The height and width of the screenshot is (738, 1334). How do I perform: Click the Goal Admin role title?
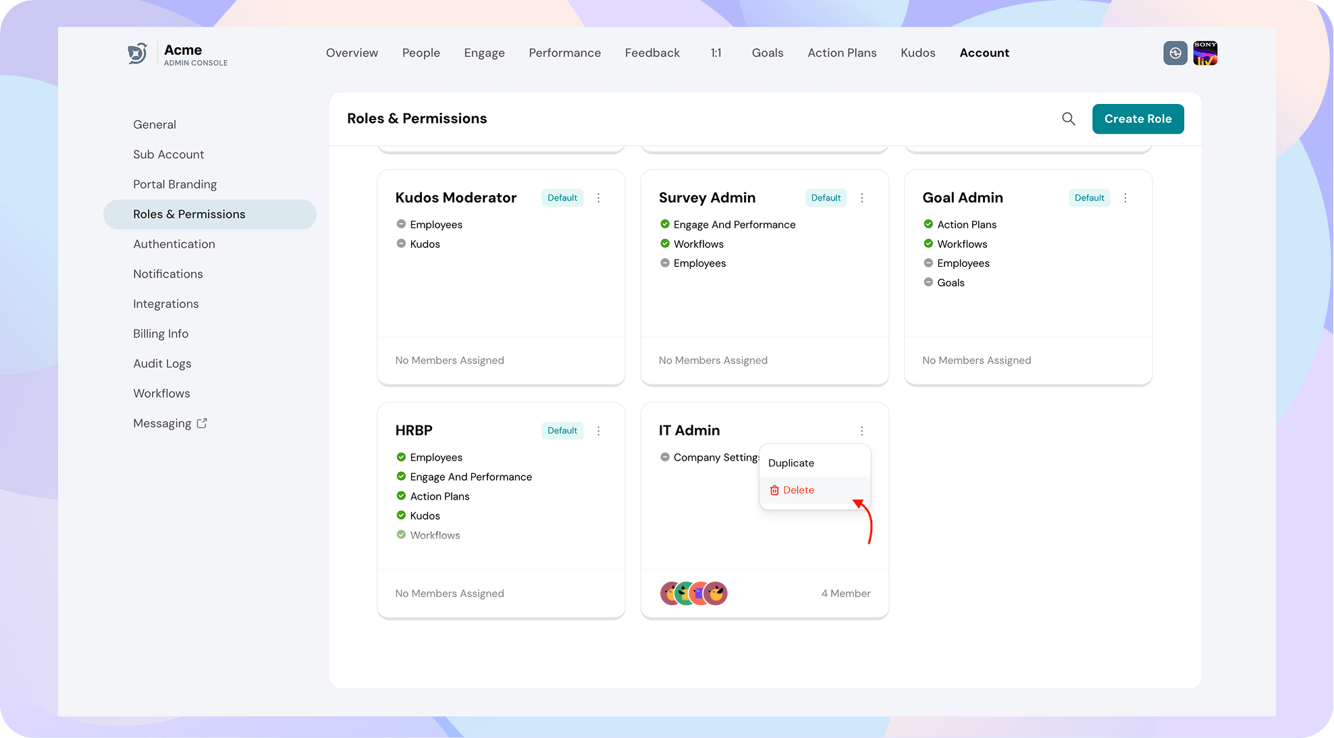click(963, 198)
